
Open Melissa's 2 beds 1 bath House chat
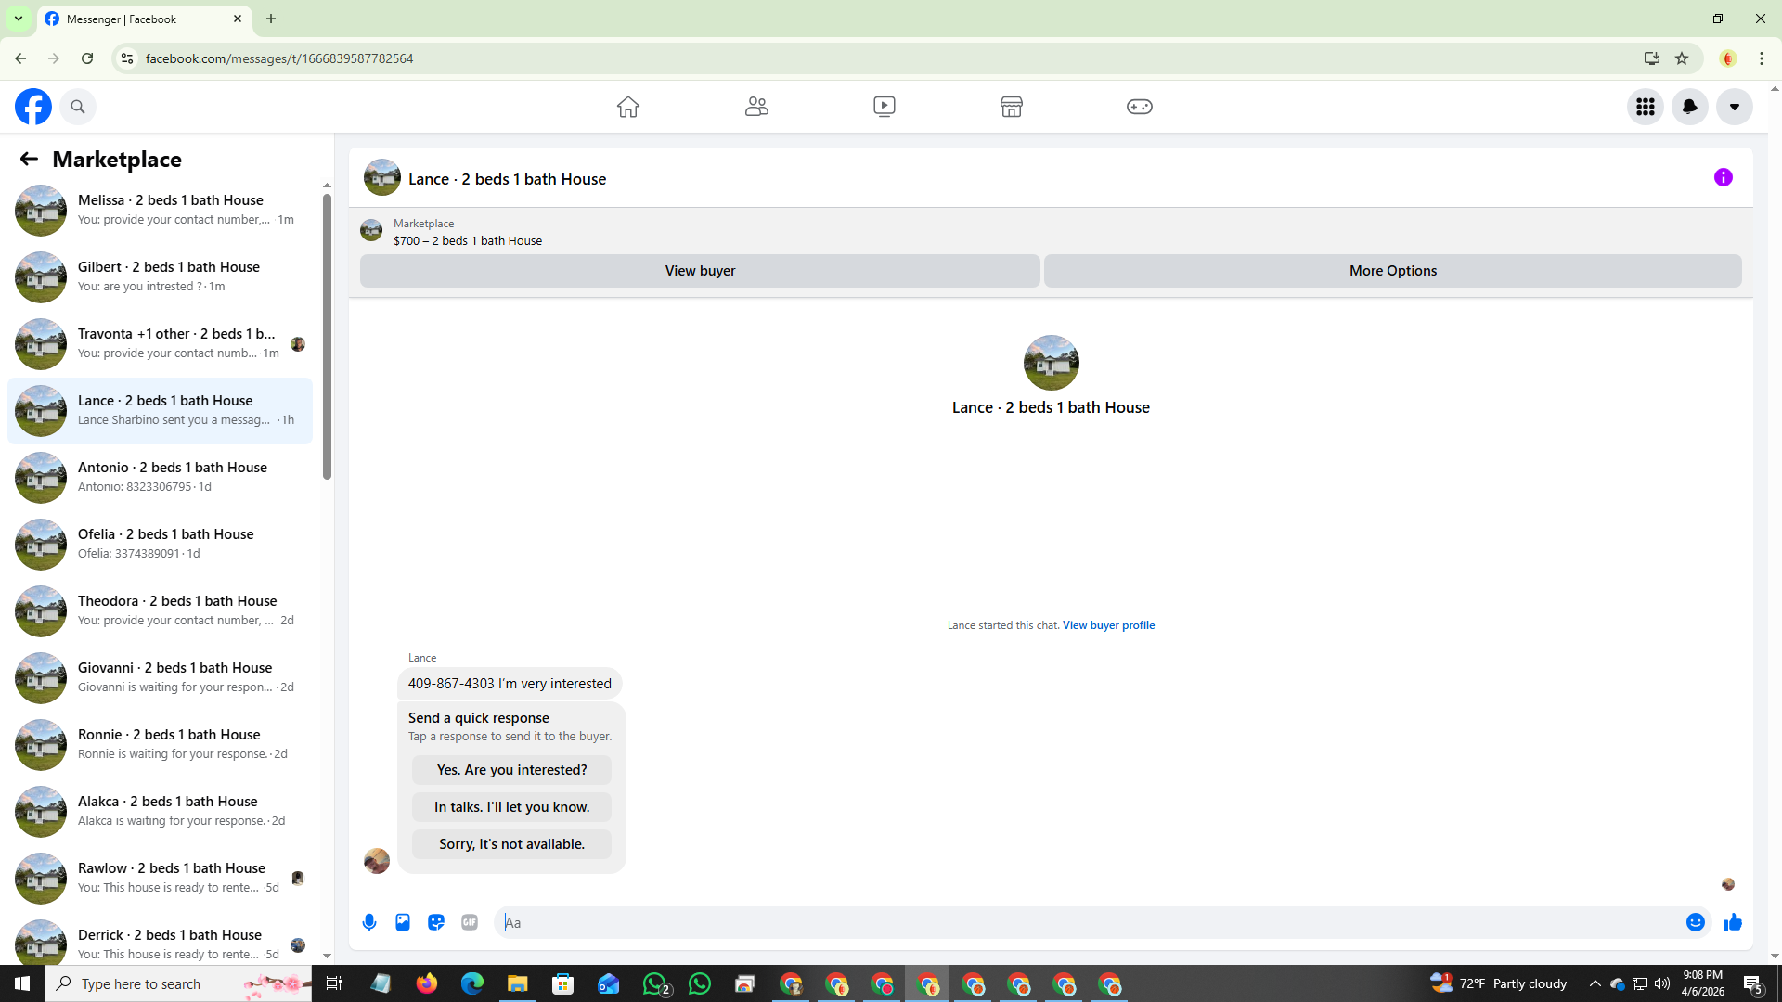click(160, 210)
